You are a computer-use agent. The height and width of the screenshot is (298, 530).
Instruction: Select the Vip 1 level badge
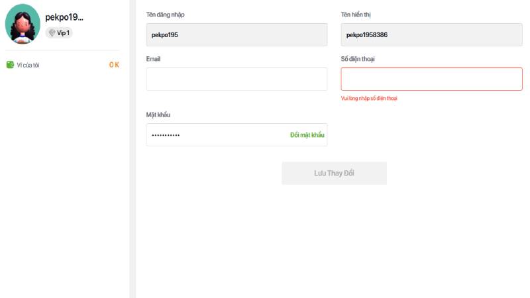(59, 32)
